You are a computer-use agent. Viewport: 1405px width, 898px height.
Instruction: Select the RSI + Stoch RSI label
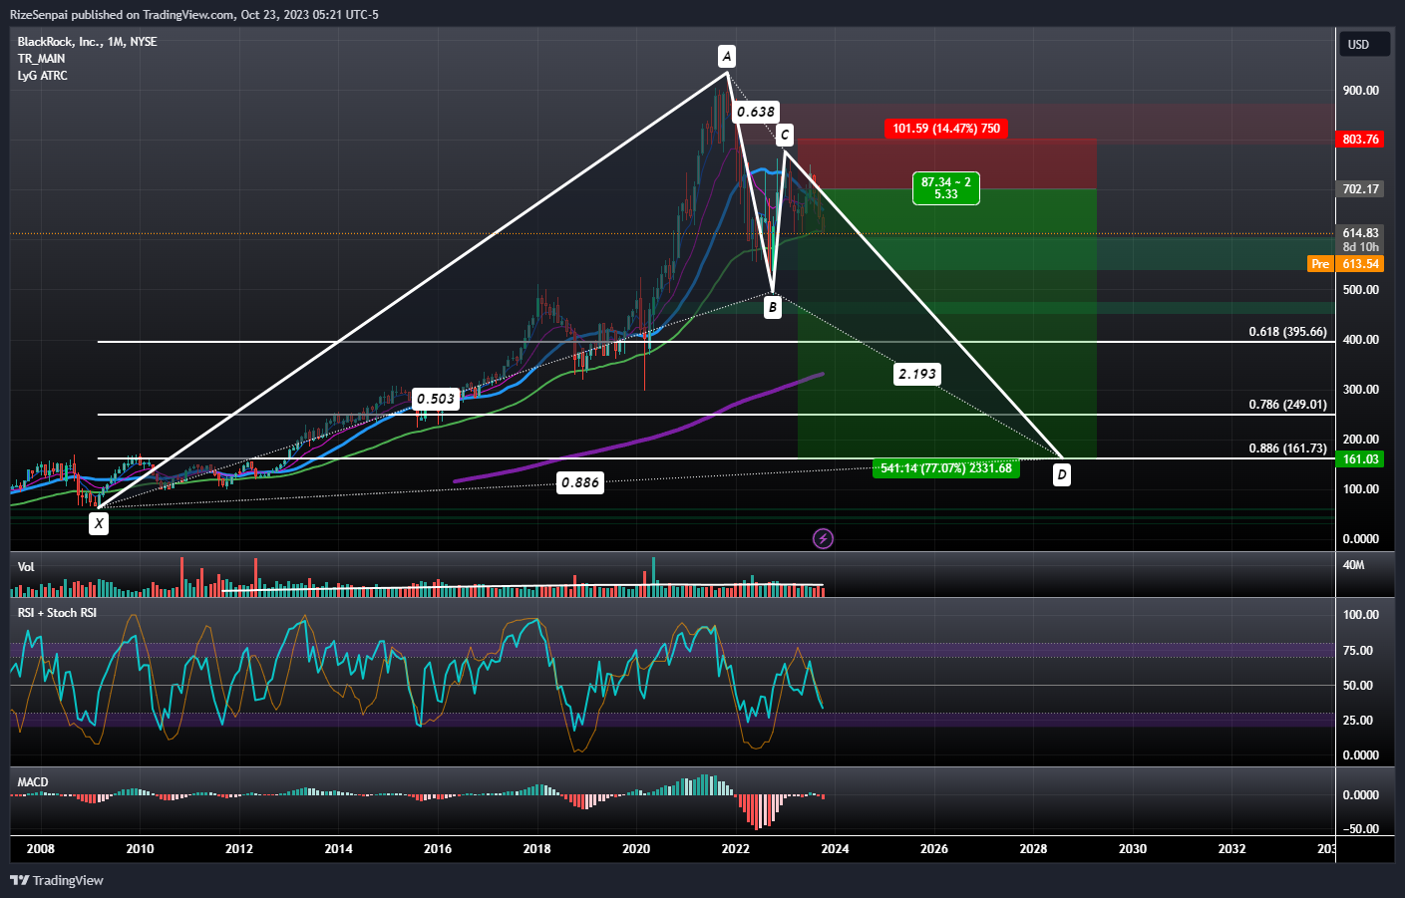(x=57, y=613)
